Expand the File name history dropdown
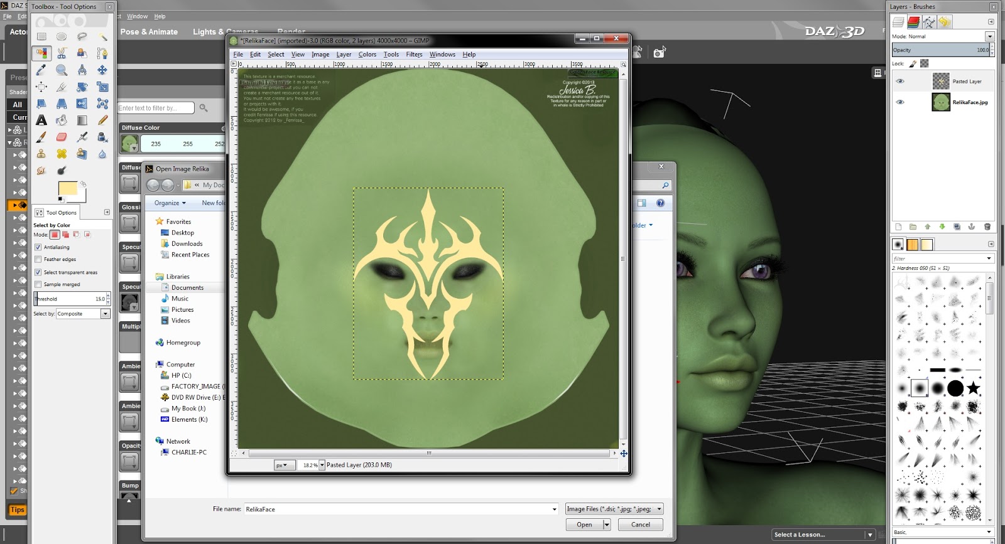 point(554,509)
